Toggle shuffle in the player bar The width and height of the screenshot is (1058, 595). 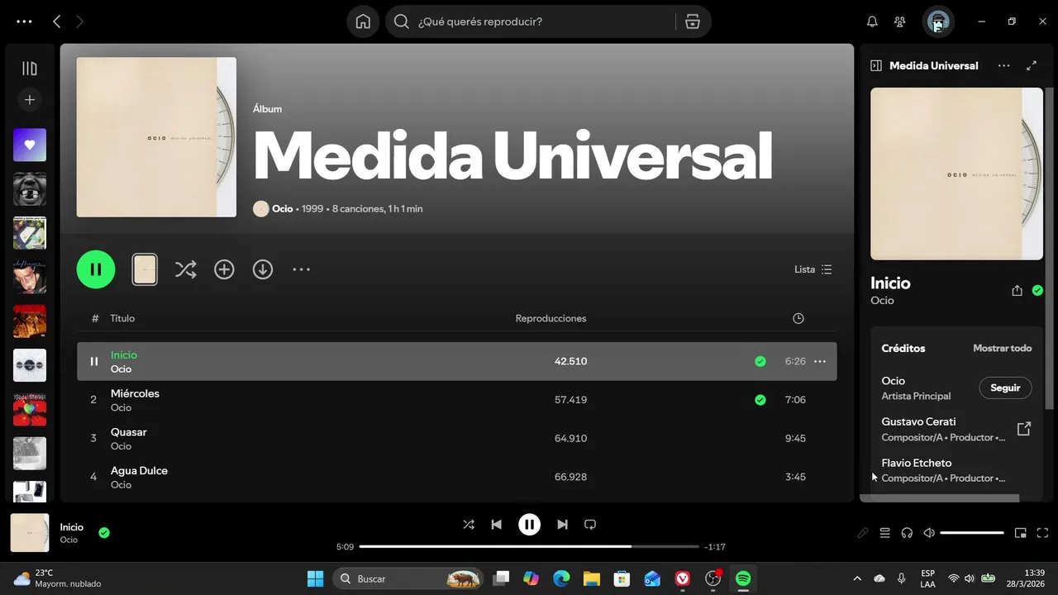click(x=469, y=525)
